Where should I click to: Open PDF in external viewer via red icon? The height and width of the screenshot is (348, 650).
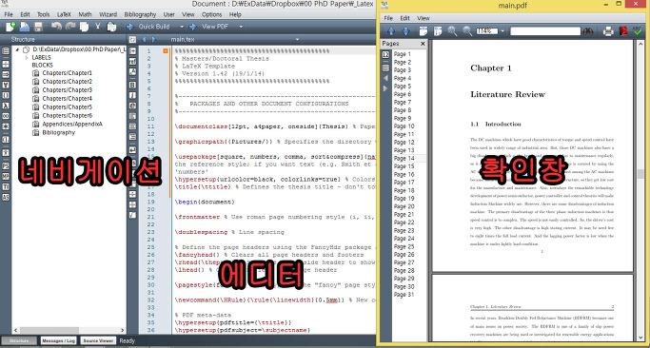point(622,31)
